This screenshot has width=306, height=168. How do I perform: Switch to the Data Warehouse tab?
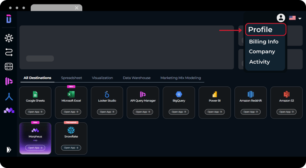[x=137, y=78]
